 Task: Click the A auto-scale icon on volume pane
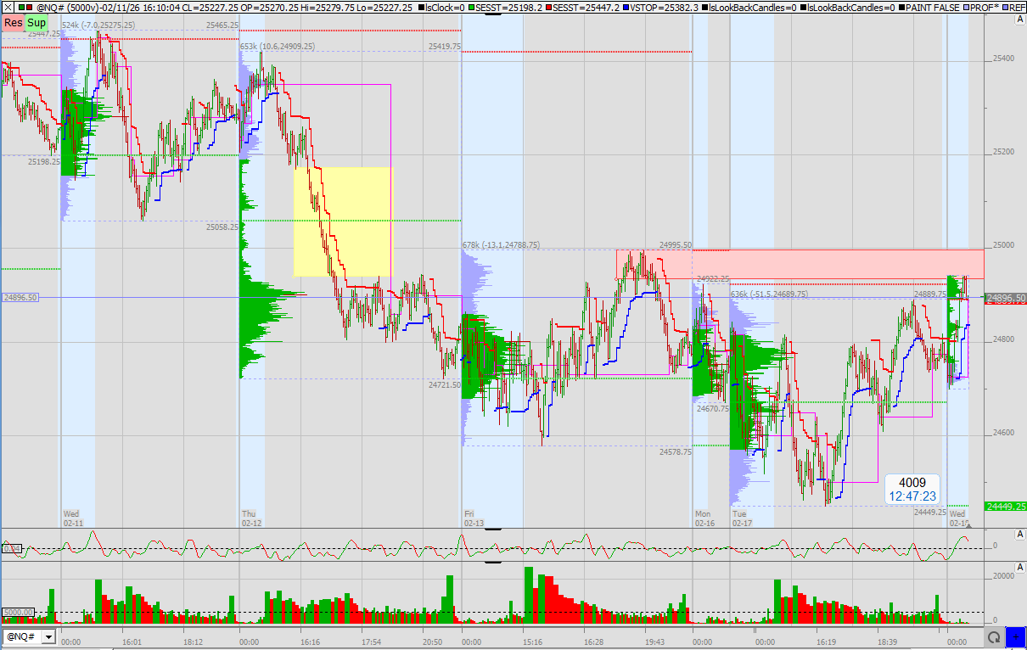pyautogui.click(x=1019, y=567)
